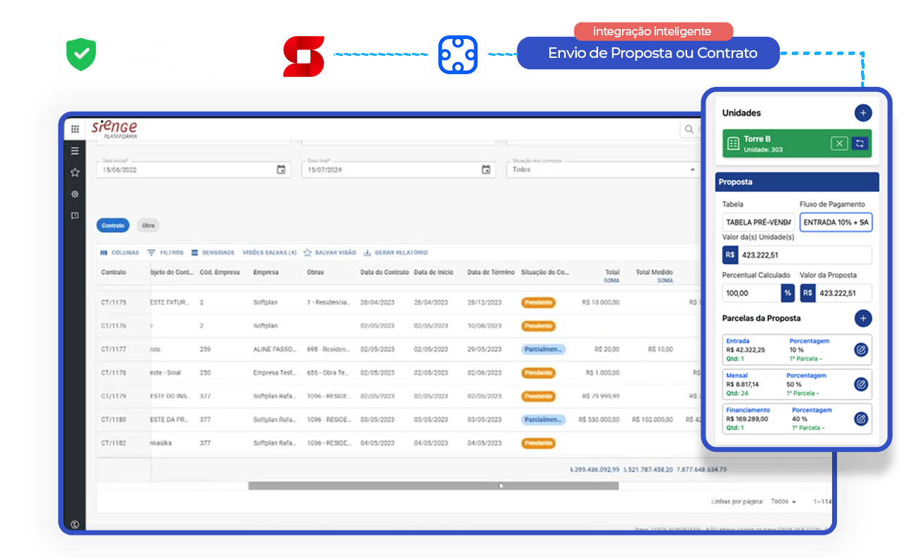This screenshot has width=907, height=558.
Task: Select the Contrato chip tab
Action: coord(113,225)
